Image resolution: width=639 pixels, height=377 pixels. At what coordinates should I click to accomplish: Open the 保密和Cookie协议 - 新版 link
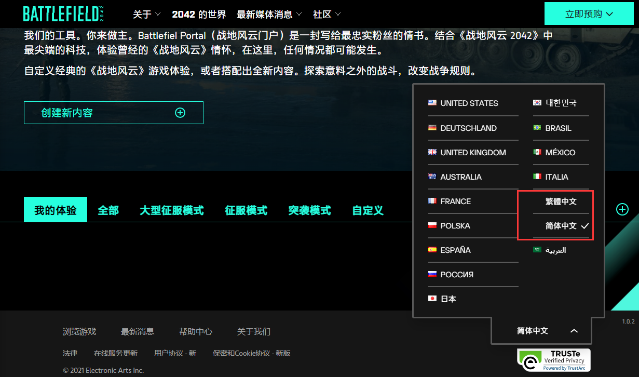pyautogui.click(x=252, y=353)
